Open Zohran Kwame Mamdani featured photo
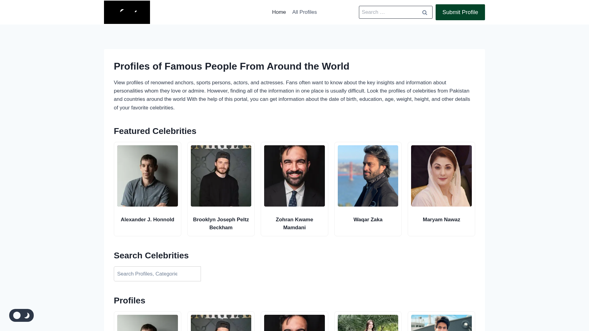This screenshot has width=589, height=331. coord(294,176)
